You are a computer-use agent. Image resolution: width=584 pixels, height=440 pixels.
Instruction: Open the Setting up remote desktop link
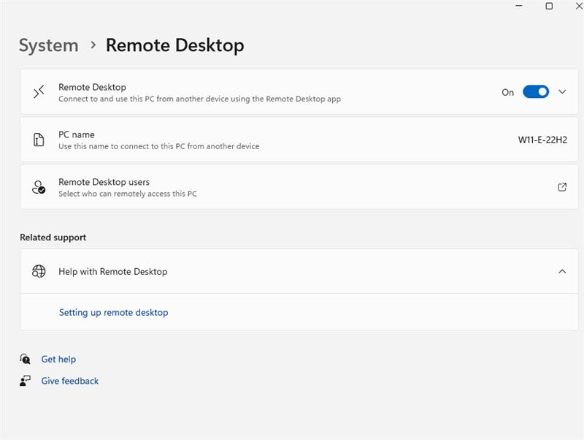pyautogui.click(x=113, y=313)
